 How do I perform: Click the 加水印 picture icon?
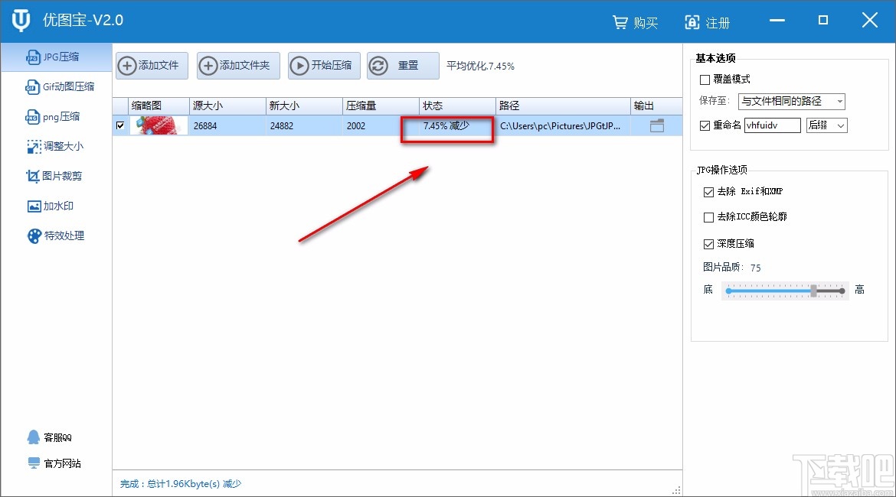click(x=34, y=206)
